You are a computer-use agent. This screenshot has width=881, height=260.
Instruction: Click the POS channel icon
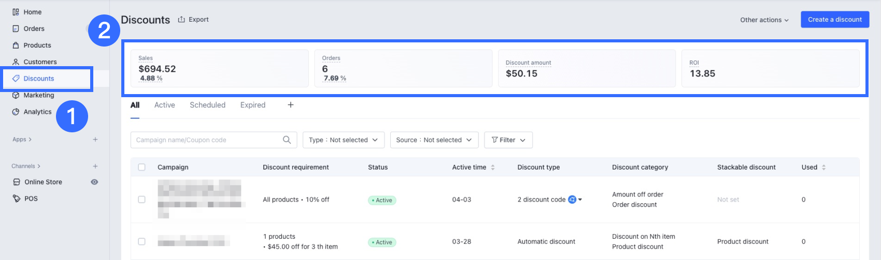17,198
